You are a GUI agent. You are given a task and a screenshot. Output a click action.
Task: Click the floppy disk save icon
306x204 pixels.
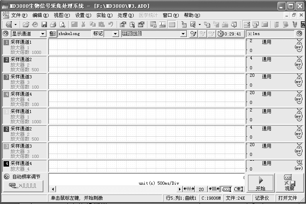click(44, 24)
